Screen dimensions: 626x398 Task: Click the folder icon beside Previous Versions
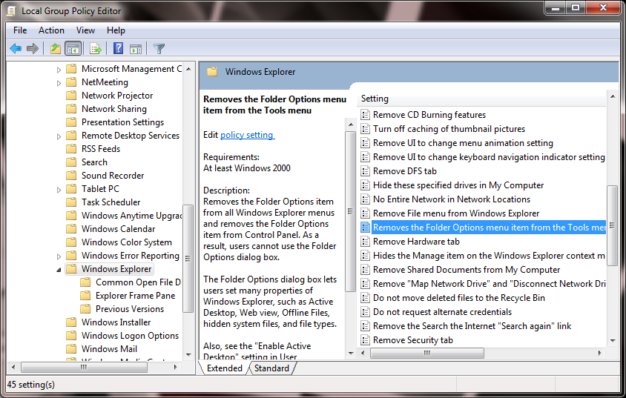click(85, 308)
